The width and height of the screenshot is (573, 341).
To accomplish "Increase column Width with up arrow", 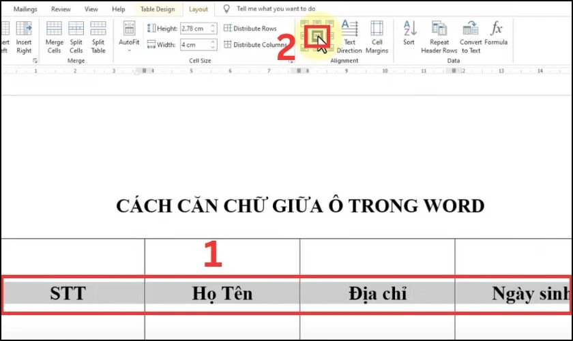I will (x=213, y=42).
